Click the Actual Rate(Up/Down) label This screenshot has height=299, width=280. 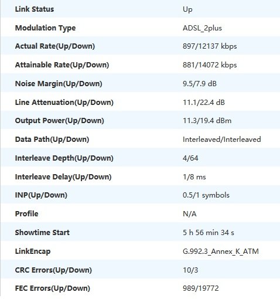click(55, 46)
